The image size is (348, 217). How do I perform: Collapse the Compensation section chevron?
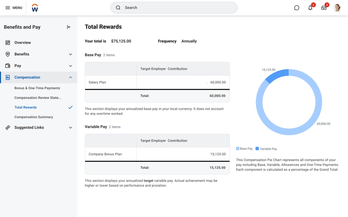pyautogui.click(x=70, y=77)
